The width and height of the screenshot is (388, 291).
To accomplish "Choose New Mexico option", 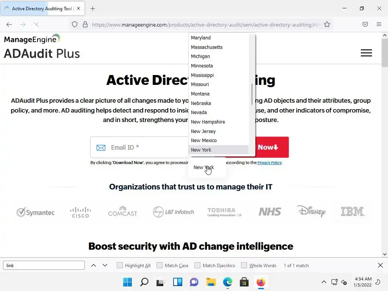I will [x=219, y=141].
